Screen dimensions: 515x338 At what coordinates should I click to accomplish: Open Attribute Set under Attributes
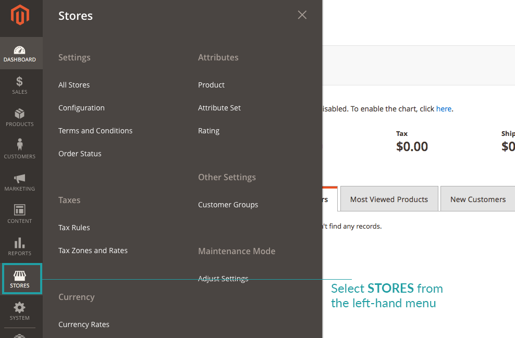[x=219, y=108]
